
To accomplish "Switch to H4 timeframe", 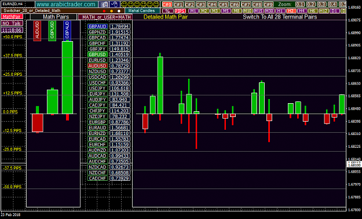I will [302, 11].
